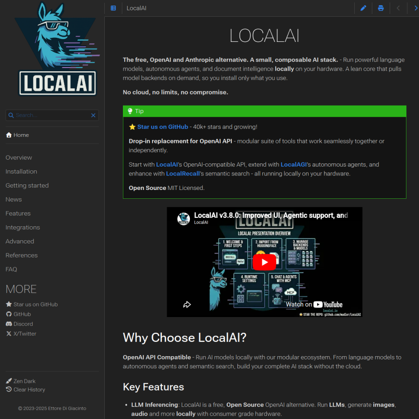419x419 pixels.
Task: Click the Home house icon
Action: [9, 135]
